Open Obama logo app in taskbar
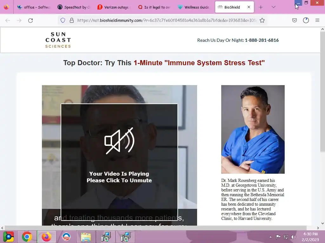The image size is (325, 243). point(66,237)
